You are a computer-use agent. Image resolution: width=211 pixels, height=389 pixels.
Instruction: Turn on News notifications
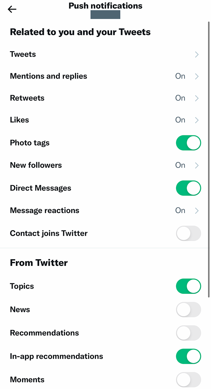coord(188,309)
